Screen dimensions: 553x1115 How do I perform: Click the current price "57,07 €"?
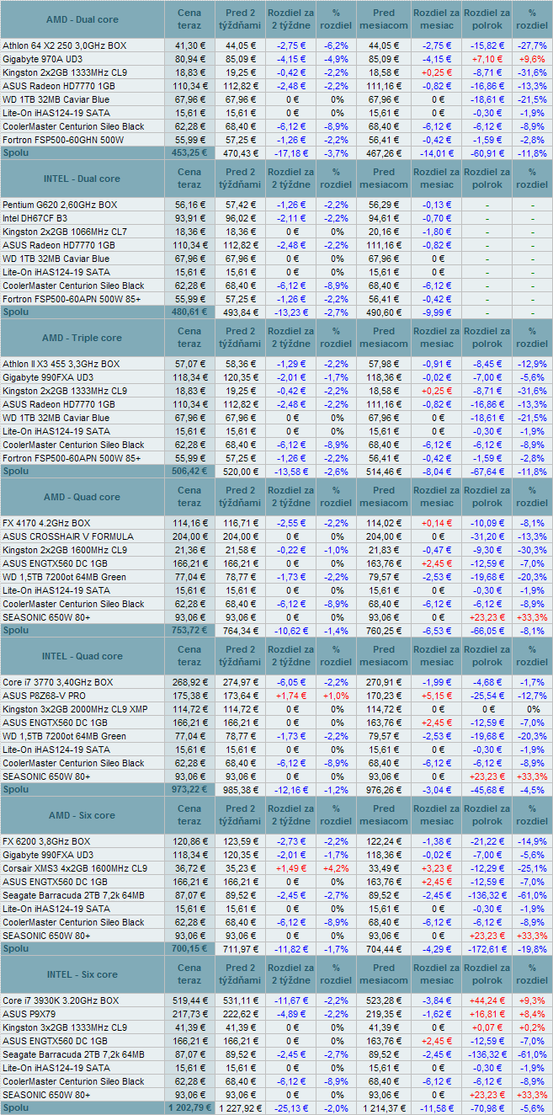pos(190,365)
